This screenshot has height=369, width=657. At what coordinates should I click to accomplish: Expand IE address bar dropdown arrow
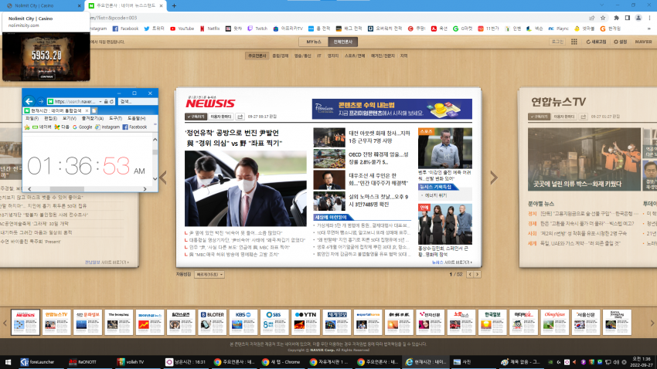[x=100, y=102]
